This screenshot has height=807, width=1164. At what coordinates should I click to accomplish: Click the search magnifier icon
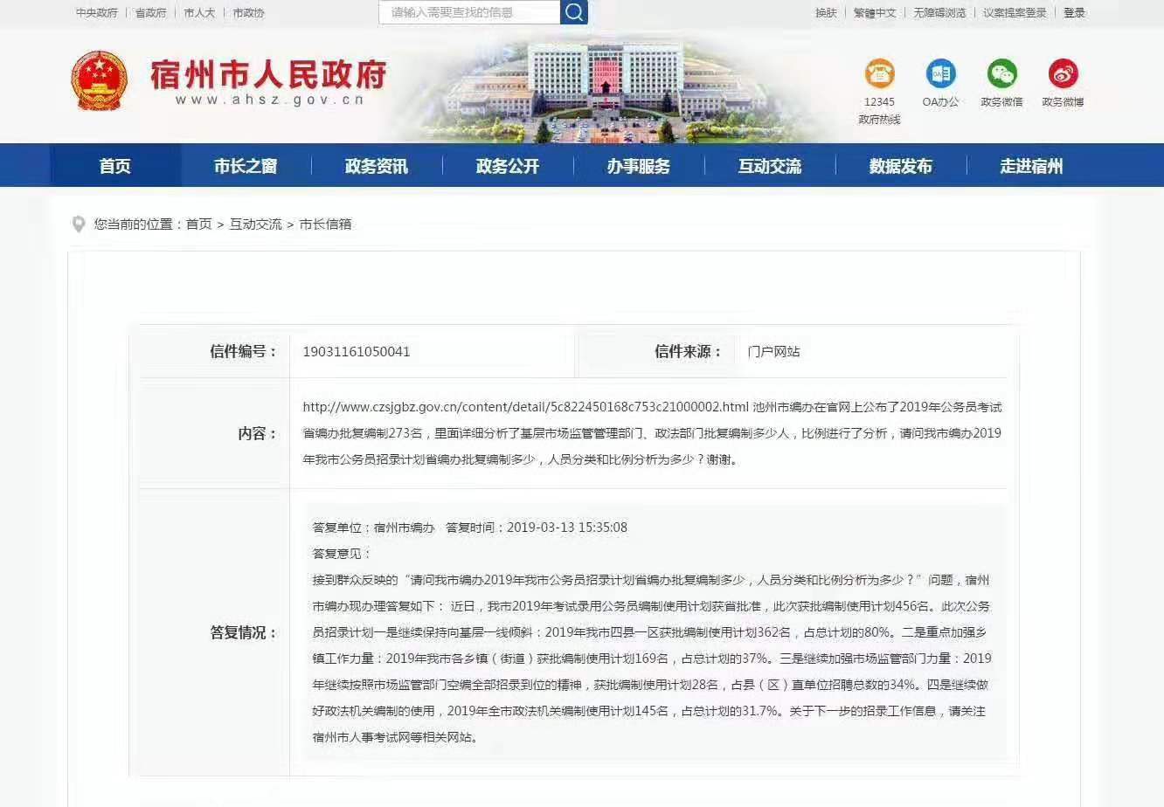pyautogui.click(x=574, y=12)
